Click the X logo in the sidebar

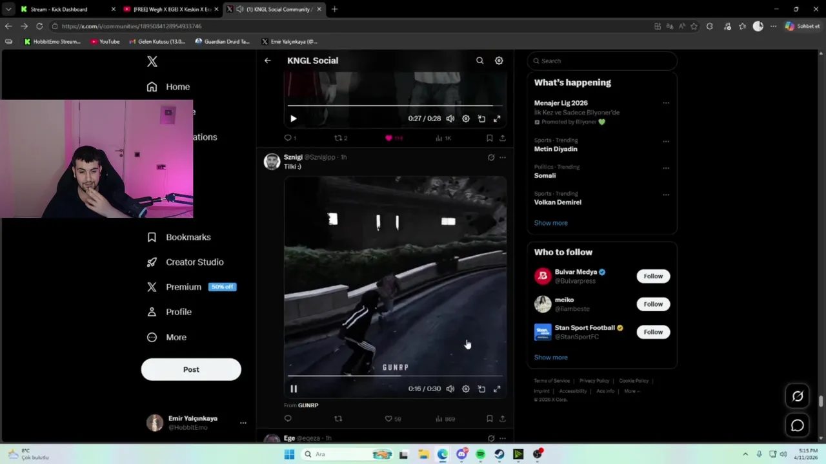(152, 61)
